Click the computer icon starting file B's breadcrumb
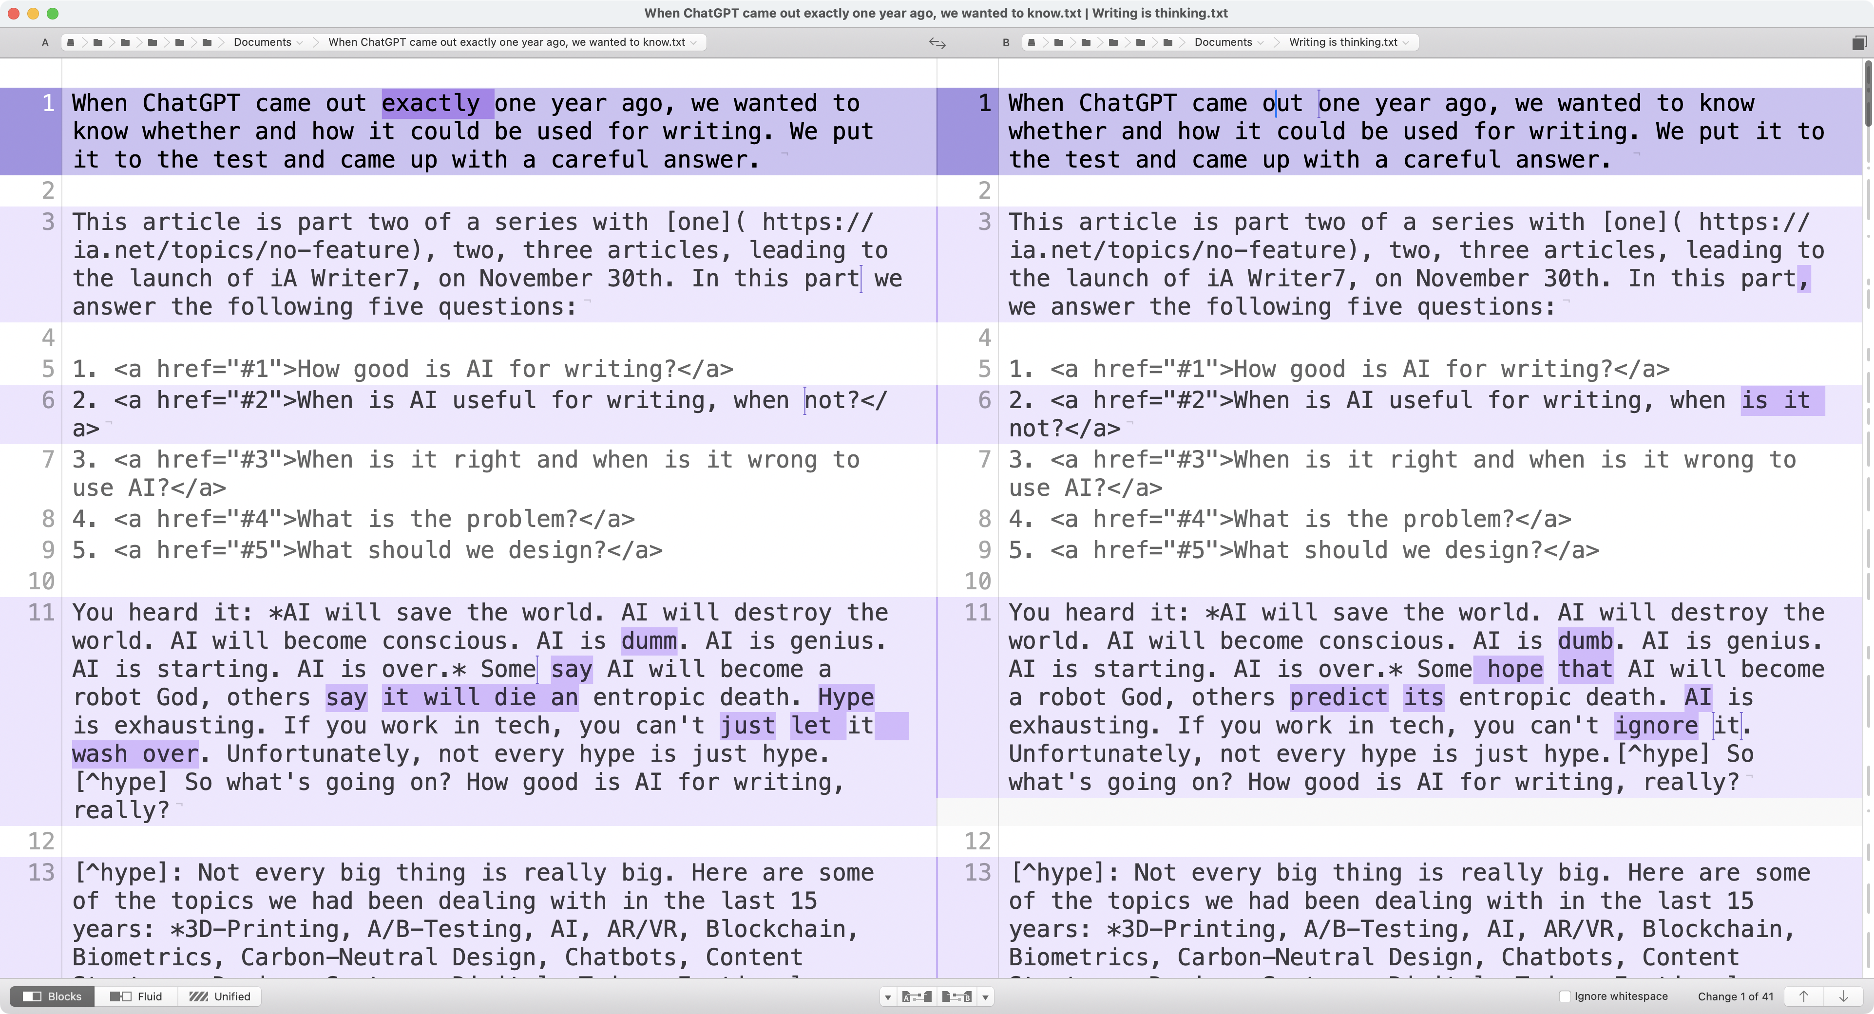Screen dimensions: 1874x1014 point(1032,42)
